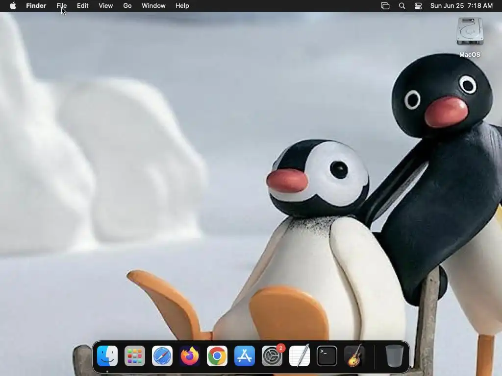The height and width of the screenshot is (376, 502).
Task: Open the App Store from the Dock
Action: (245, 356)
